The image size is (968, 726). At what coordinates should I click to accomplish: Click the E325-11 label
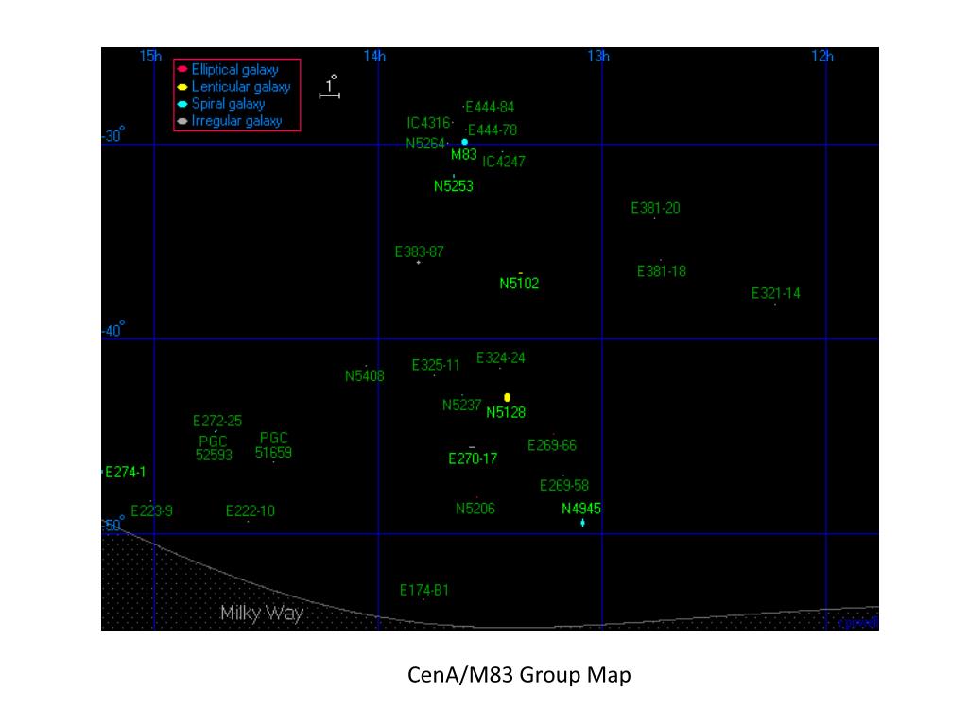click(436, 365)
